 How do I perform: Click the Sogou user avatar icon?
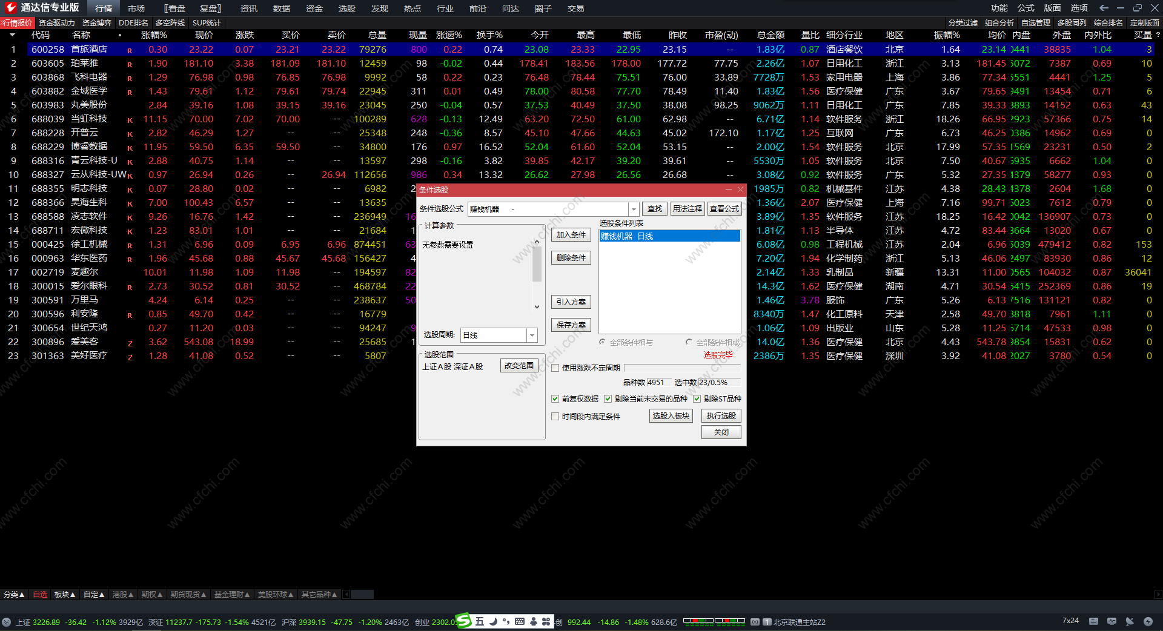pos(534,621)
